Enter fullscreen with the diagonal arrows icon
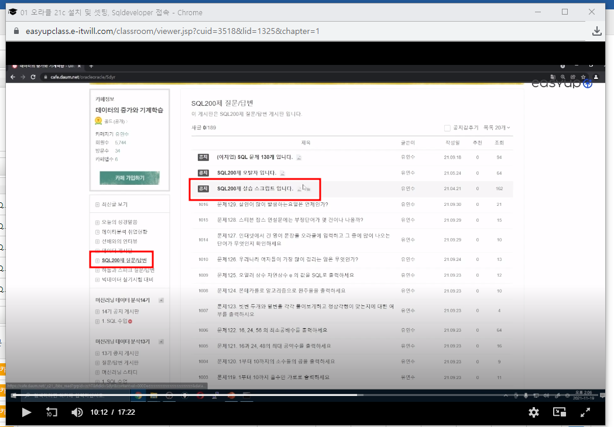This screenshot has height=427, width=614. [x=585, y=412]
